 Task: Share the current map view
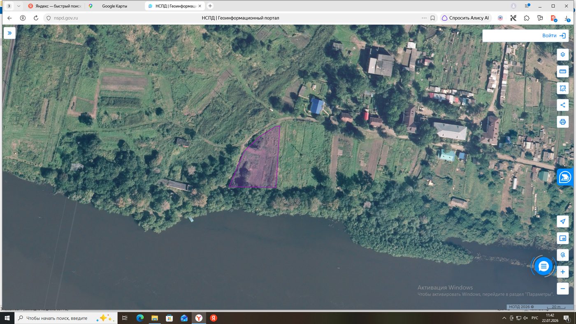click(563, 105)
